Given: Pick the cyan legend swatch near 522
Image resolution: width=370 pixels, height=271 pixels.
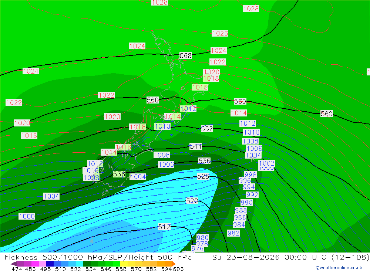Looking at the screenshot, I should (80, 264).
